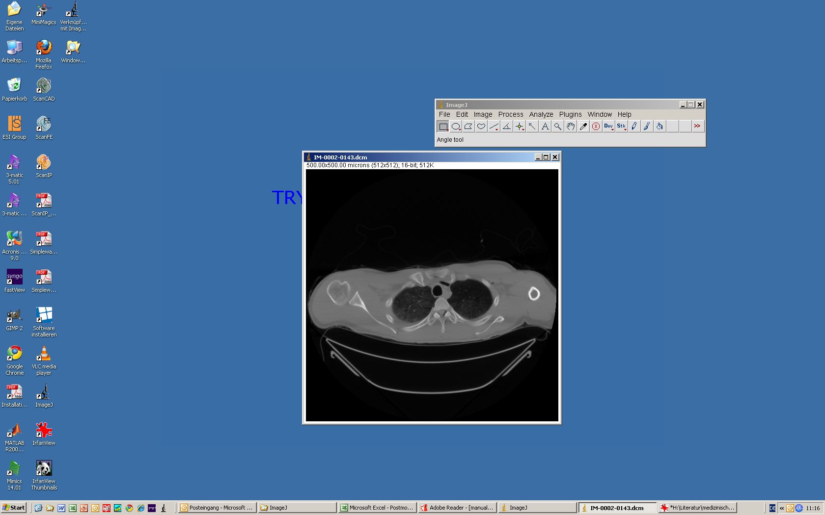Viewport: 825px width, 515px height.
Task: Open the Analyze menu
Action: point(541,114)
